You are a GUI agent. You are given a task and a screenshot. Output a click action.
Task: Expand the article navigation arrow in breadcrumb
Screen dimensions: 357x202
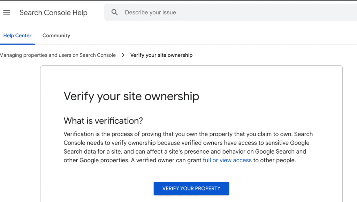pos(123,55)
